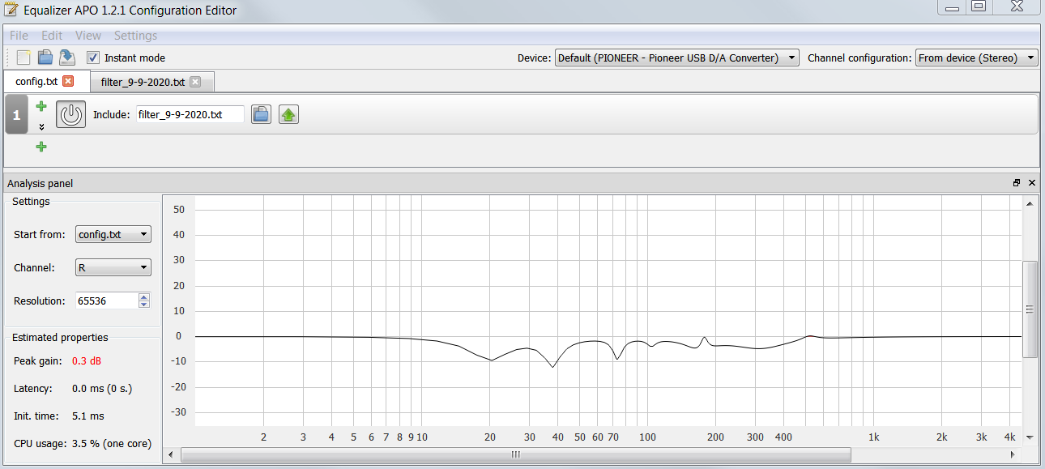Uncheck the Instant mode checkbox
Viewport: 1045px width, 469px height.
(x=93, y=58)
